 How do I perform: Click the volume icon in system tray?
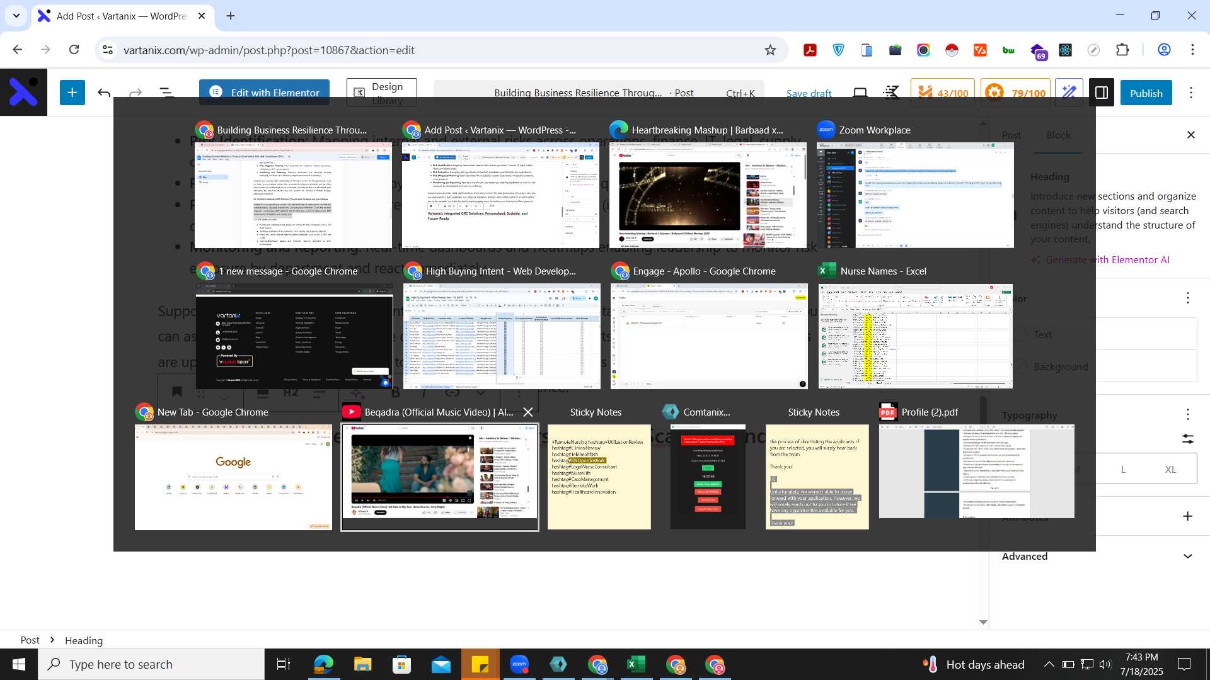[x=1105, y=664]
